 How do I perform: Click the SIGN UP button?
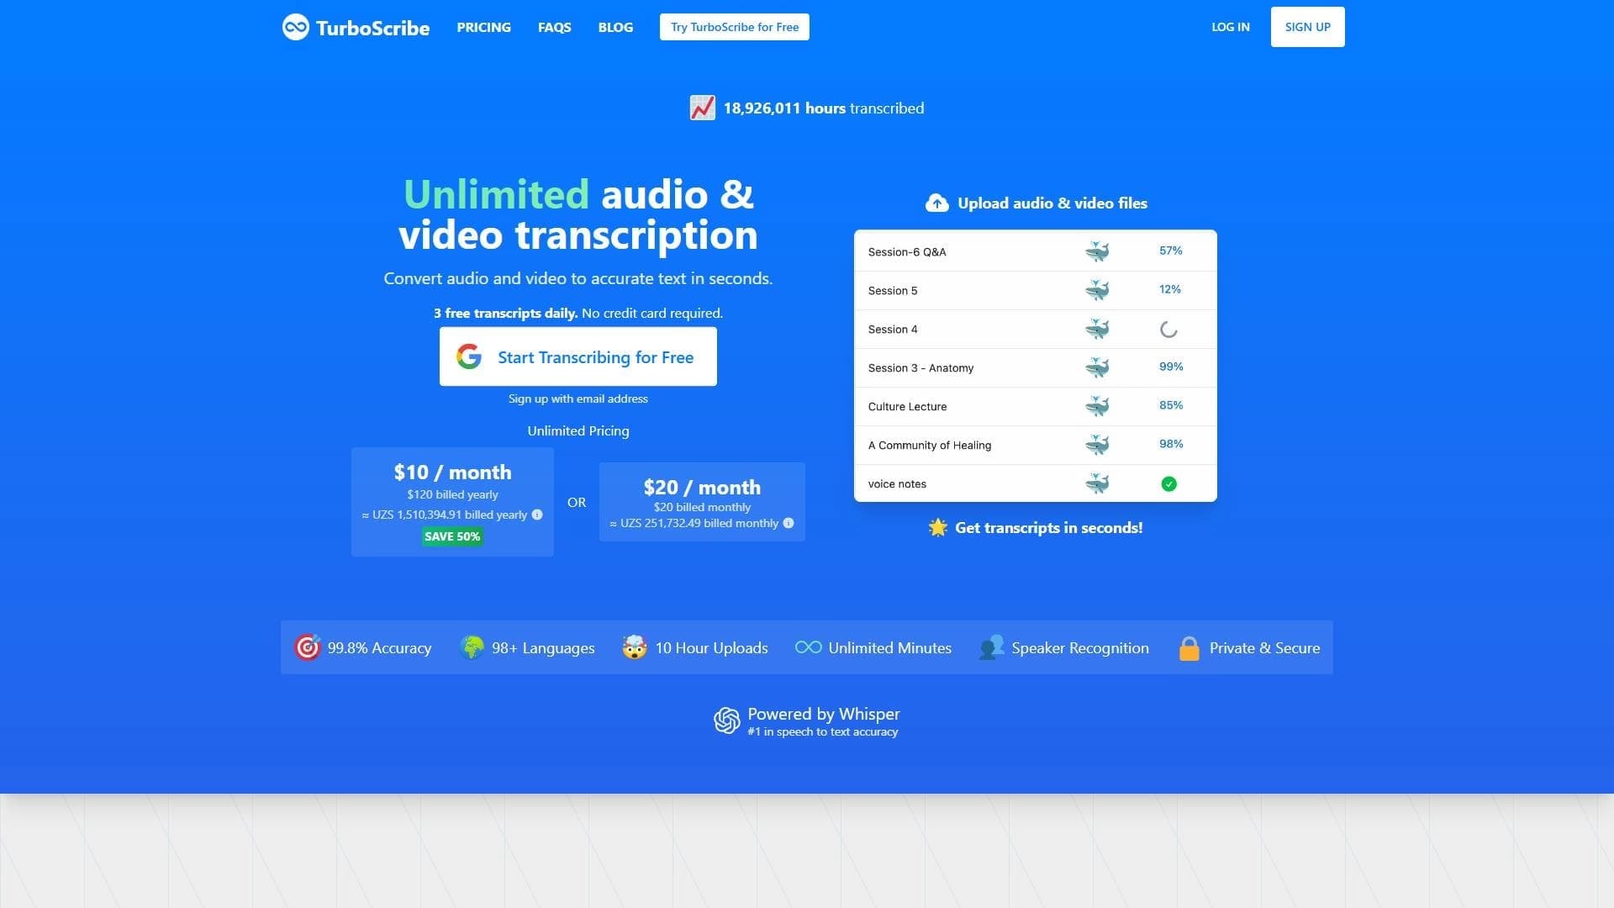[x=1307, y=27]
